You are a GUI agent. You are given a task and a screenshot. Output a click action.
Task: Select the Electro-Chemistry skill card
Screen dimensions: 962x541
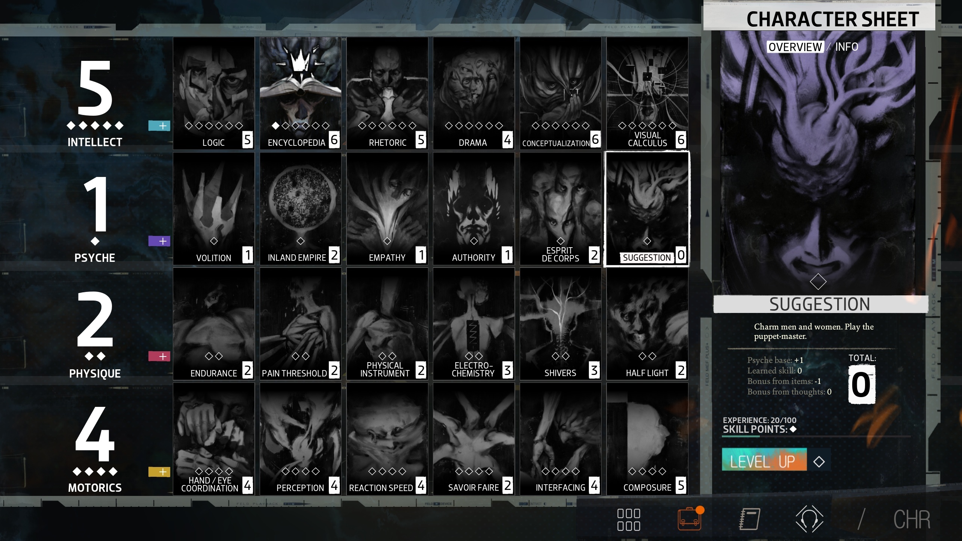(474, 324)
